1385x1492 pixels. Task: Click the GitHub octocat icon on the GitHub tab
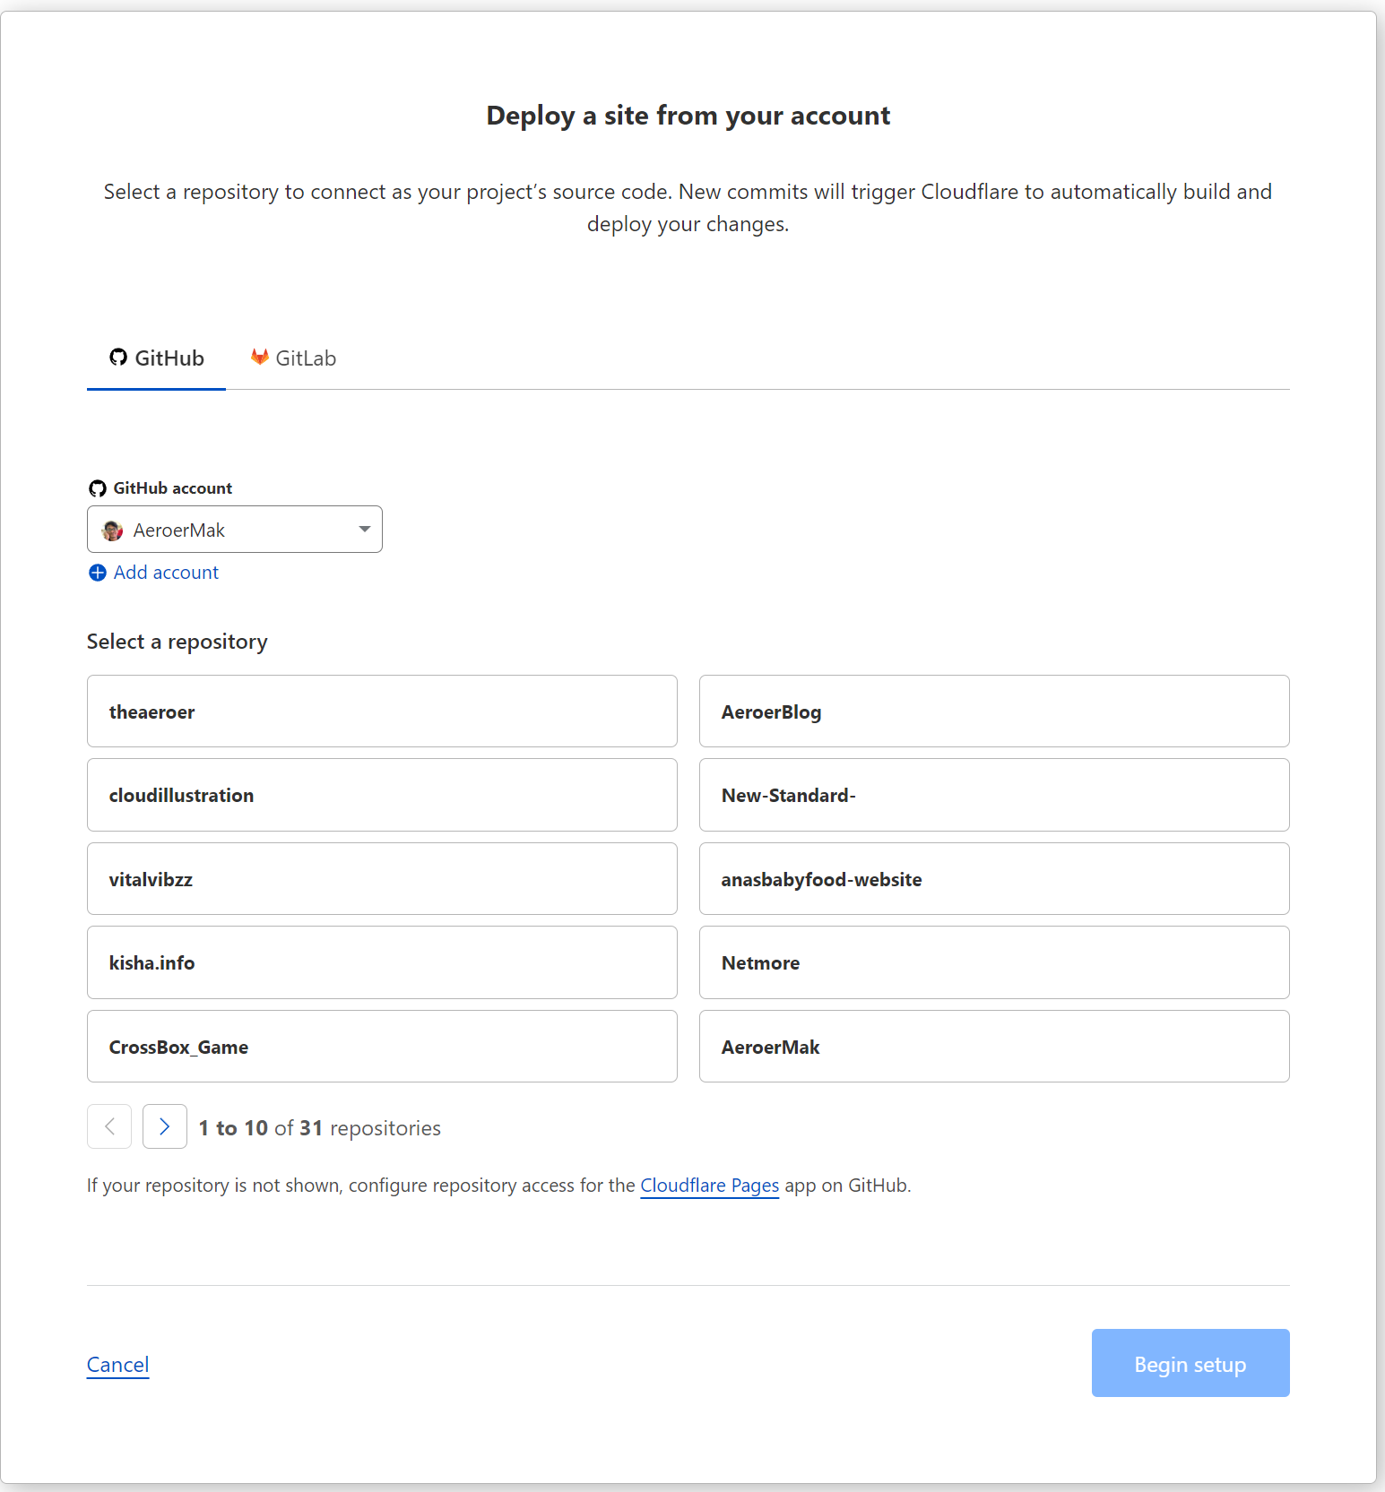(118, 357)
